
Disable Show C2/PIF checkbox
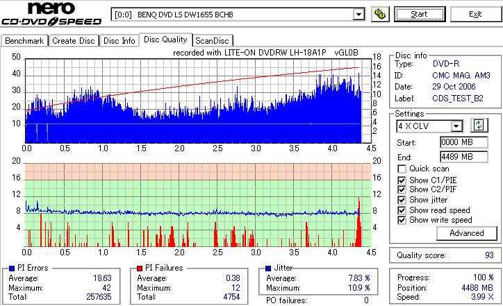click(x=402, y=189)
